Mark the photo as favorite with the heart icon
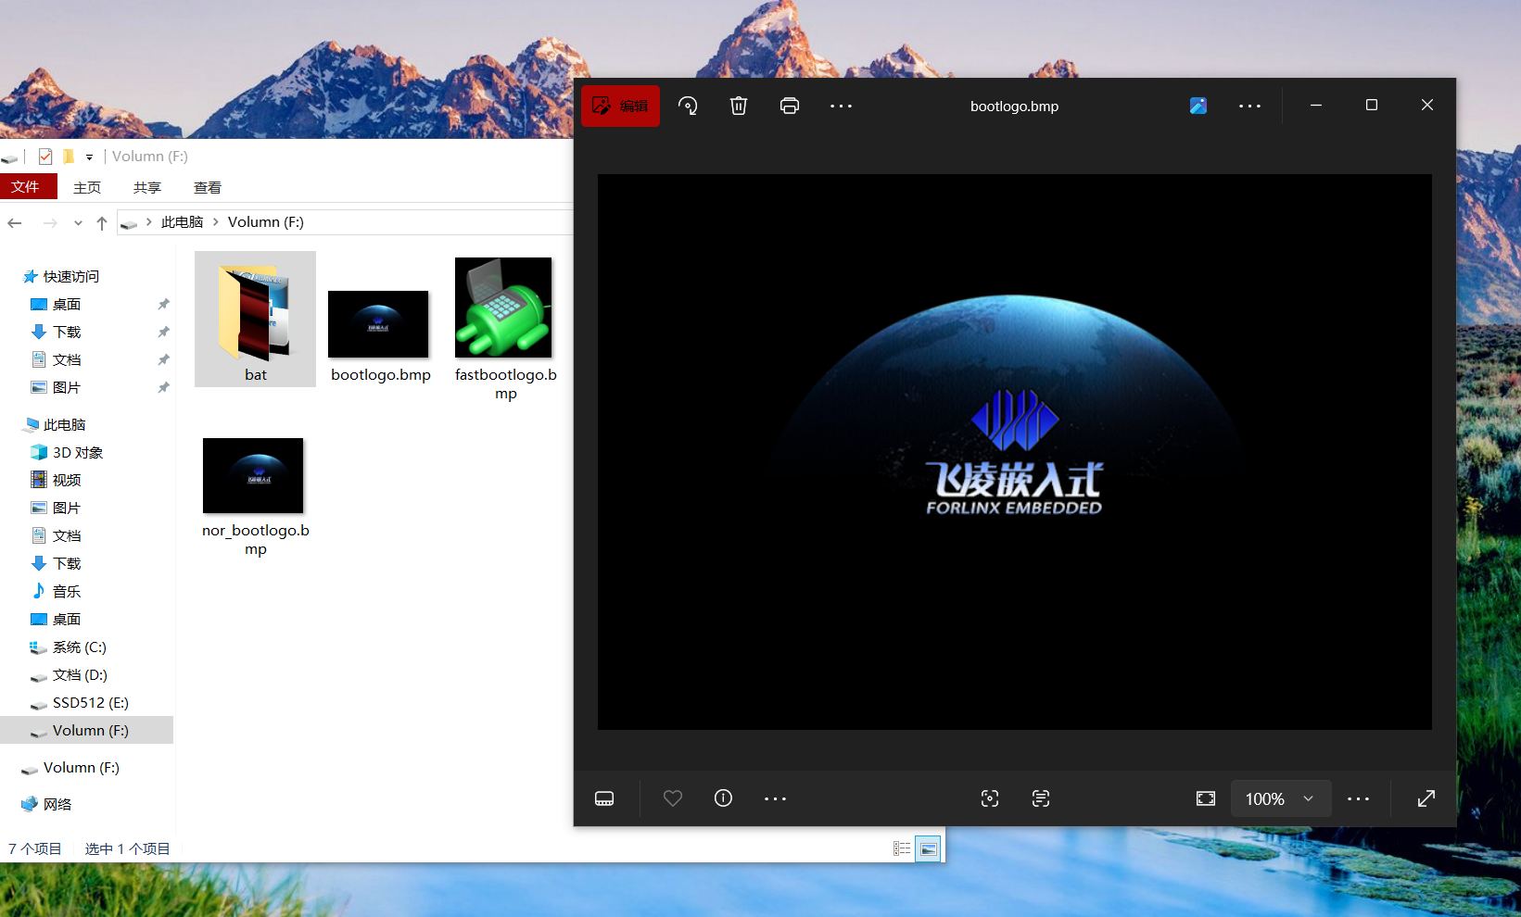This screenshot has height=917, width=1521. click(x=673, y=798)
